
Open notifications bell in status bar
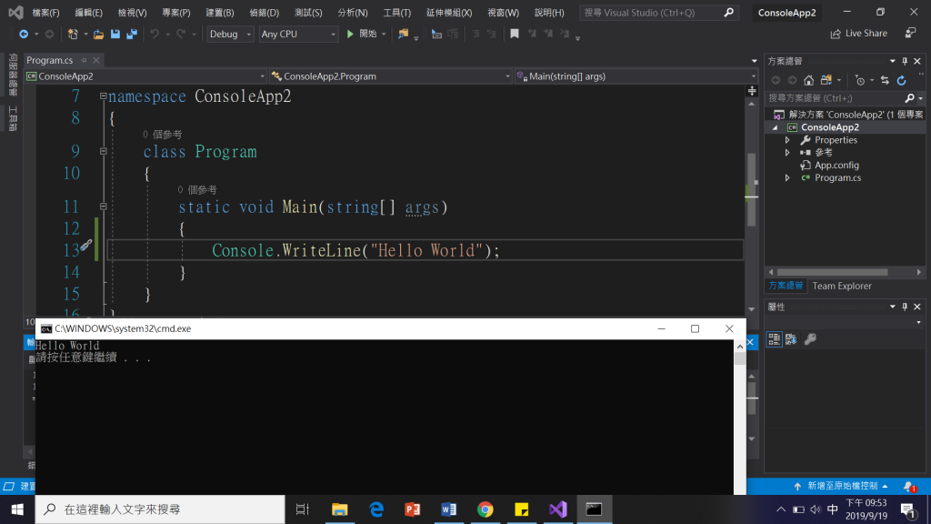coord(909,487)
